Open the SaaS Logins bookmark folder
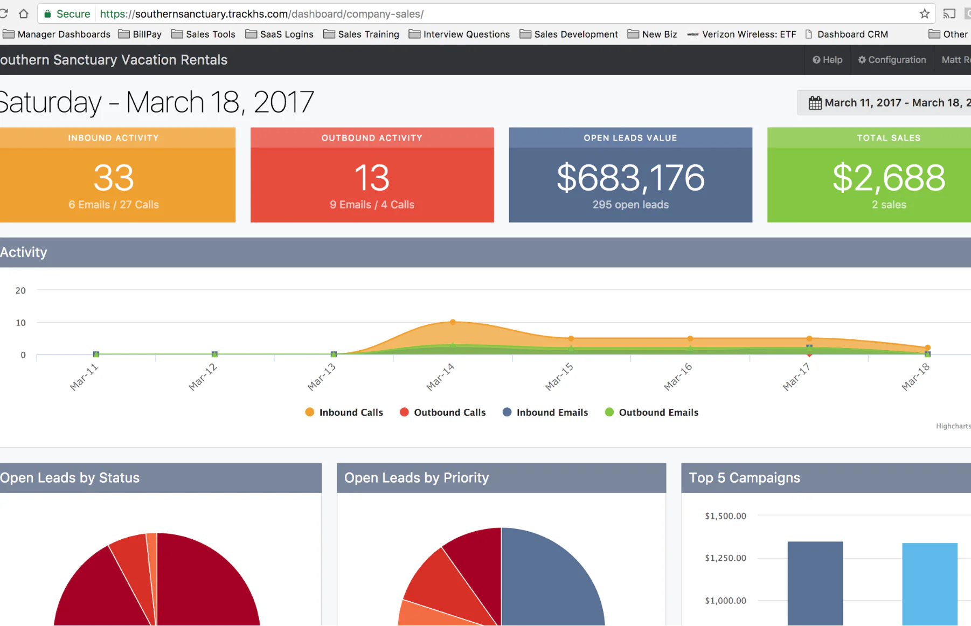The height and width of the screenshot is (626, 971). 280,34
